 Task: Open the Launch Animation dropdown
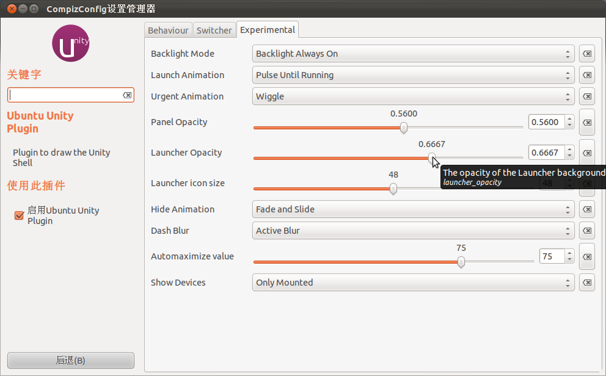coord(413,75)
